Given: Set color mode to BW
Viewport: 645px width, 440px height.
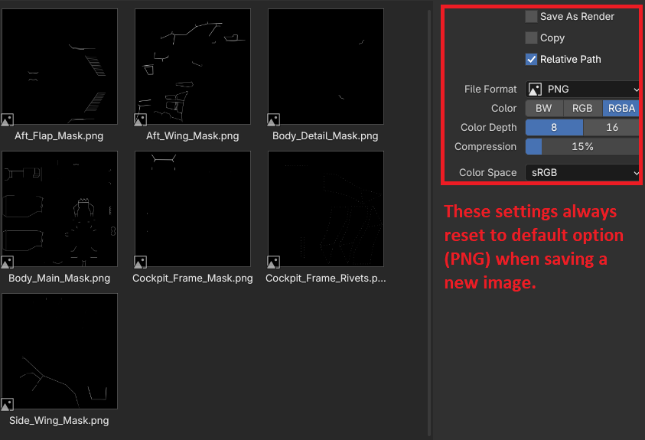Looking at the screenshot, I should tap(544, 108).
